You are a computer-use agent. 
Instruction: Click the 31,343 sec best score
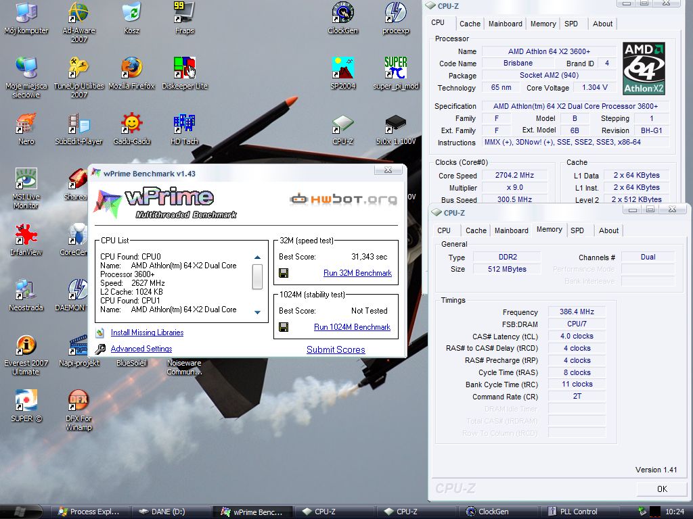pos(369,257)
